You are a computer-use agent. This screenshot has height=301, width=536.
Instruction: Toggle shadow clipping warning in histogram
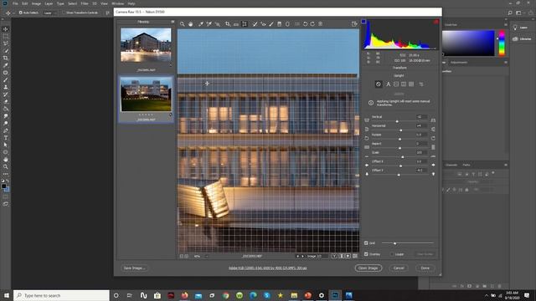click(x=363, y=22)
